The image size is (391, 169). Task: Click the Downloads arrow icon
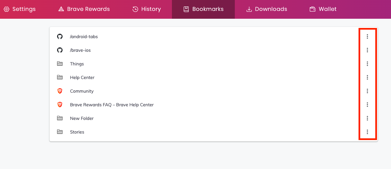249,9
